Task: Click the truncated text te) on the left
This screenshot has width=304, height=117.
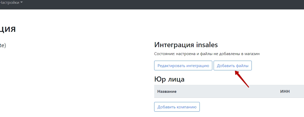Action: 3,45
